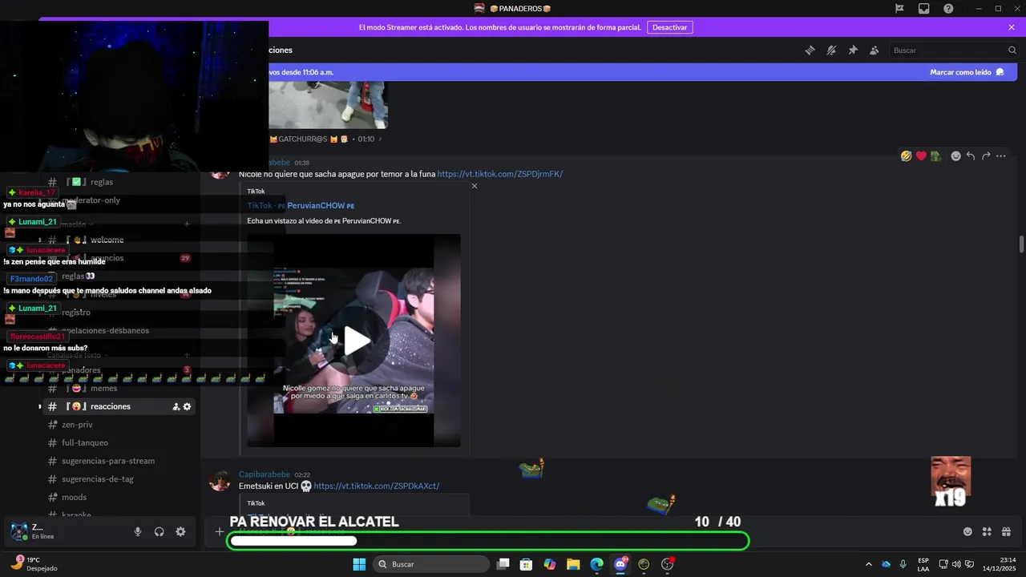The image size is (1026, 577).
Task: Reply to the Nicolle message
Action: pyautogui.click(x=971, y=156)
